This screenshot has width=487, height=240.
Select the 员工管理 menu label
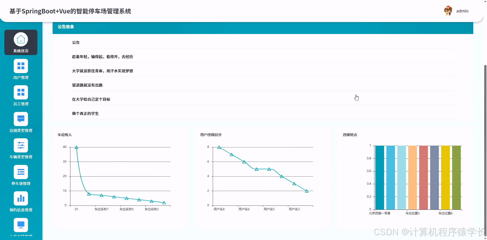click(x=21, y=104)
